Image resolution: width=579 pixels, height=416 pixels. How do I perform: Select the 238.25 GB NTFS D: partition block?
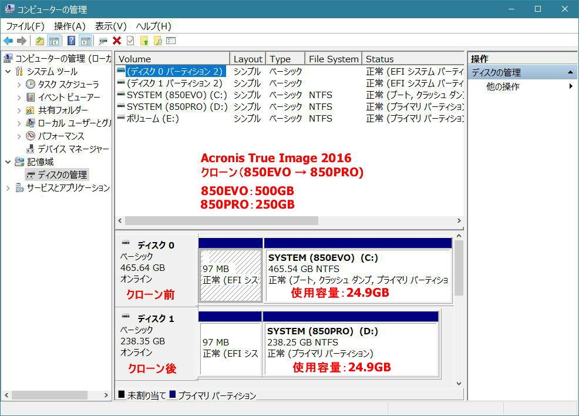[351, 344]
